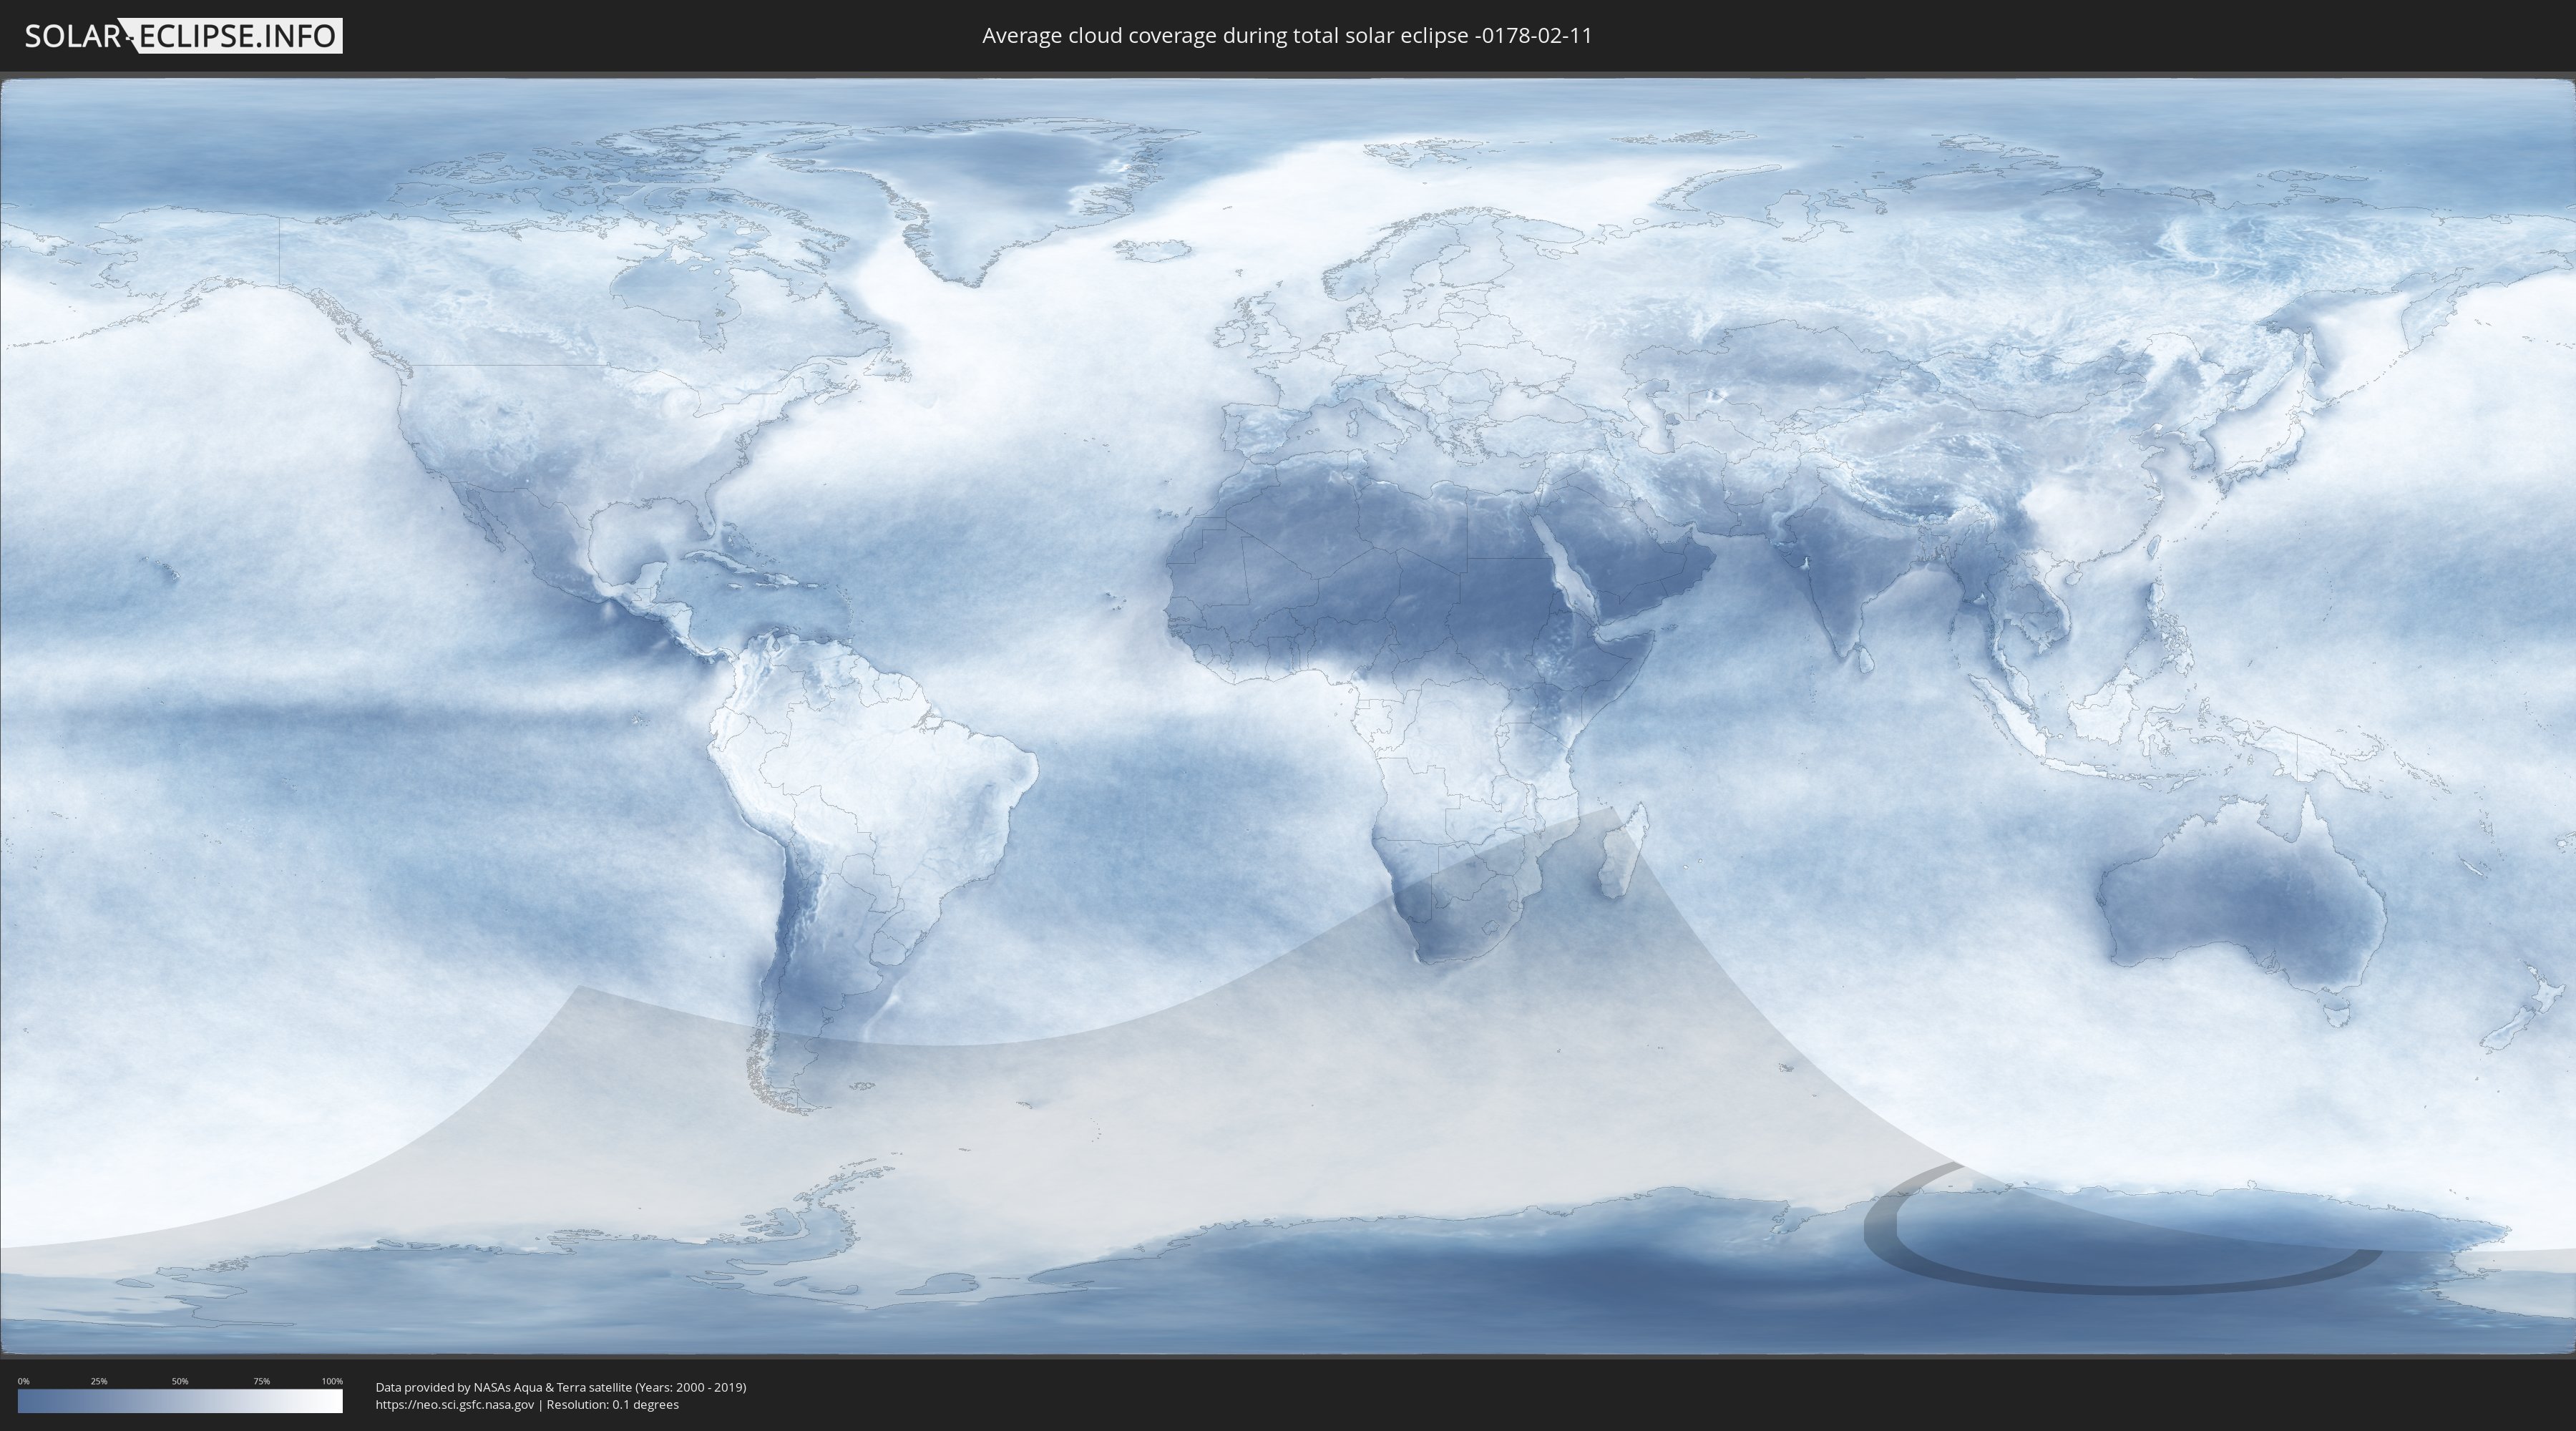Click the cloud coverage color gradient bar

click(180, 1400)
